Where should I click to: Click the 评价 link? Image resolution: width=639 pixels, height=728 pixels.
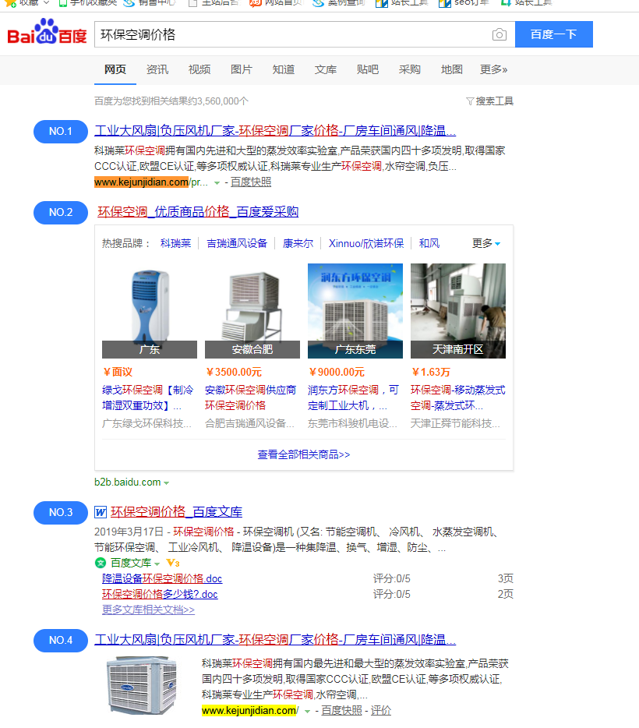[381, 710]
